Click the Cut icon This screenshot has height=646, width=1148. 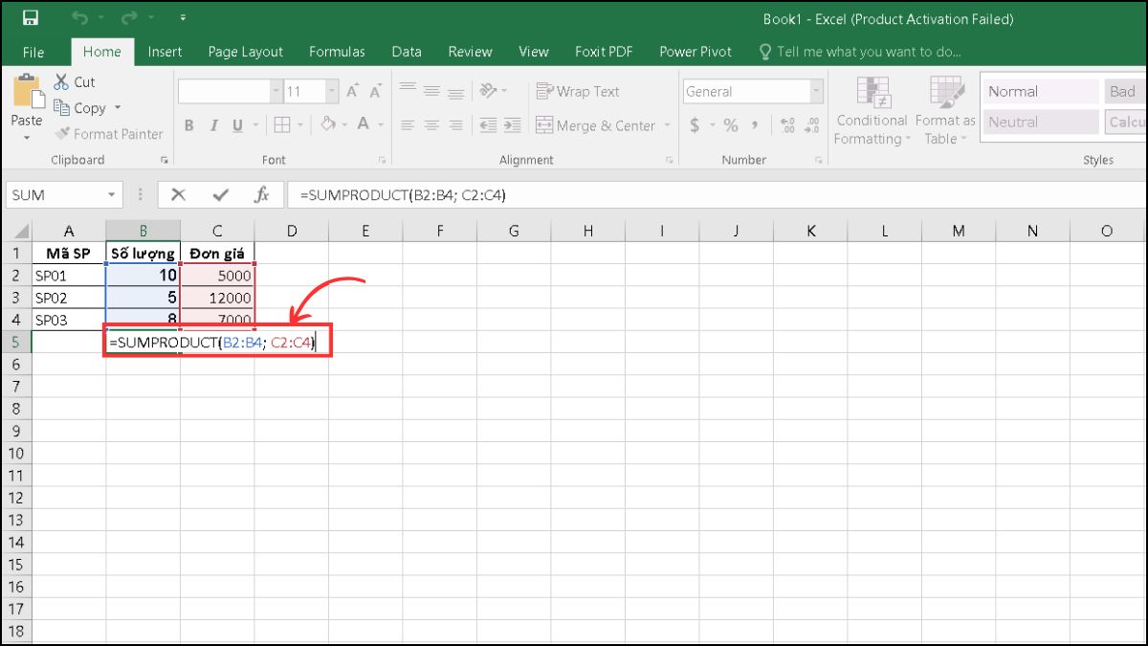click(60, 82)
